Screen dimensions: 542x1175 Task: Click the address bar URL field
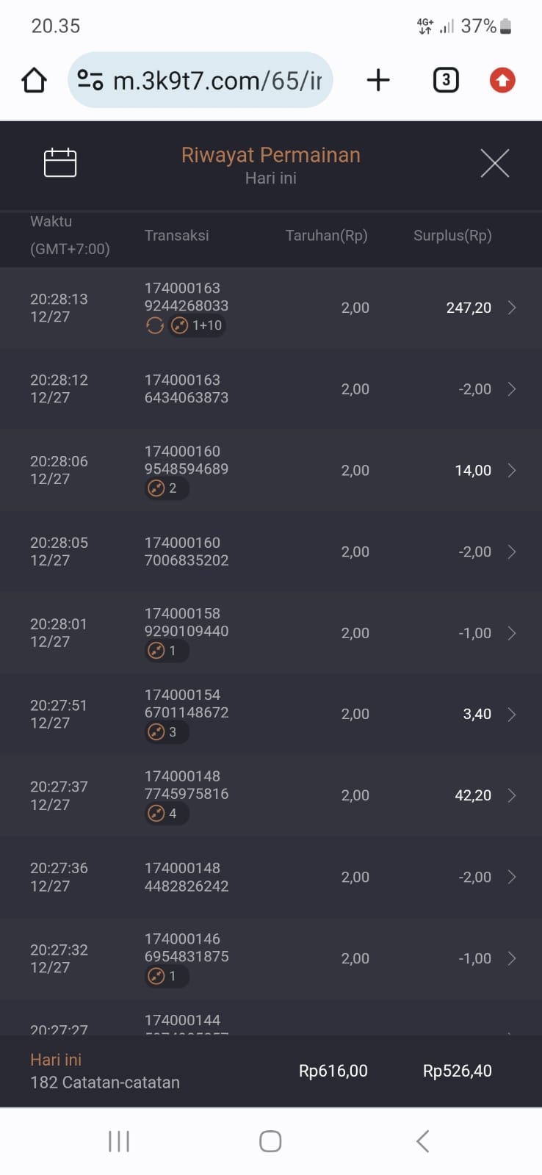[217, 80]
